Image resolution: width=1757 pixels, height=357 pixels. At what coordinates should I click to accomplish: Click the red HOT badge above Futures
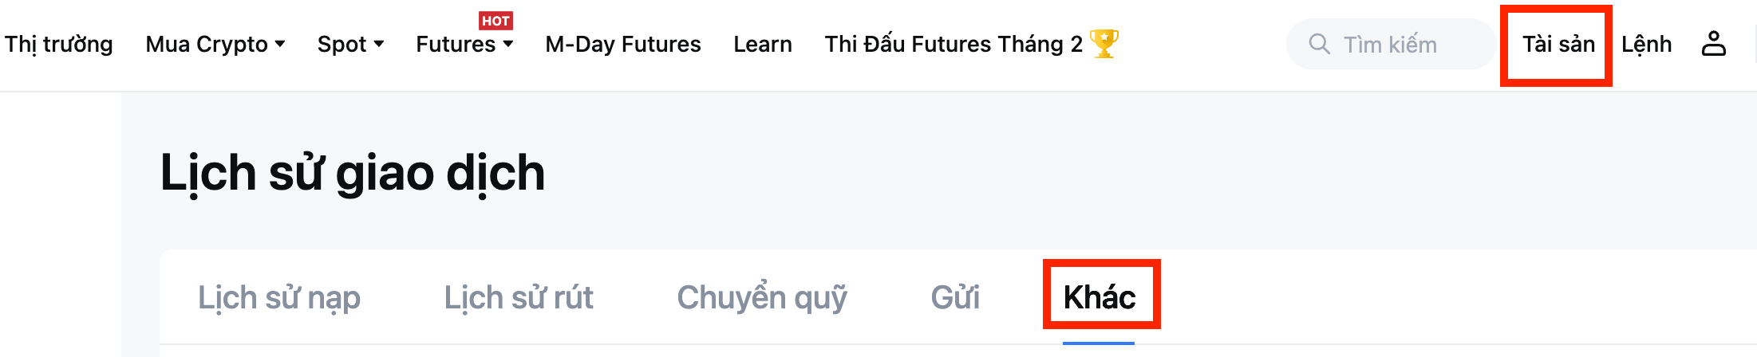(x=496, y=21)
